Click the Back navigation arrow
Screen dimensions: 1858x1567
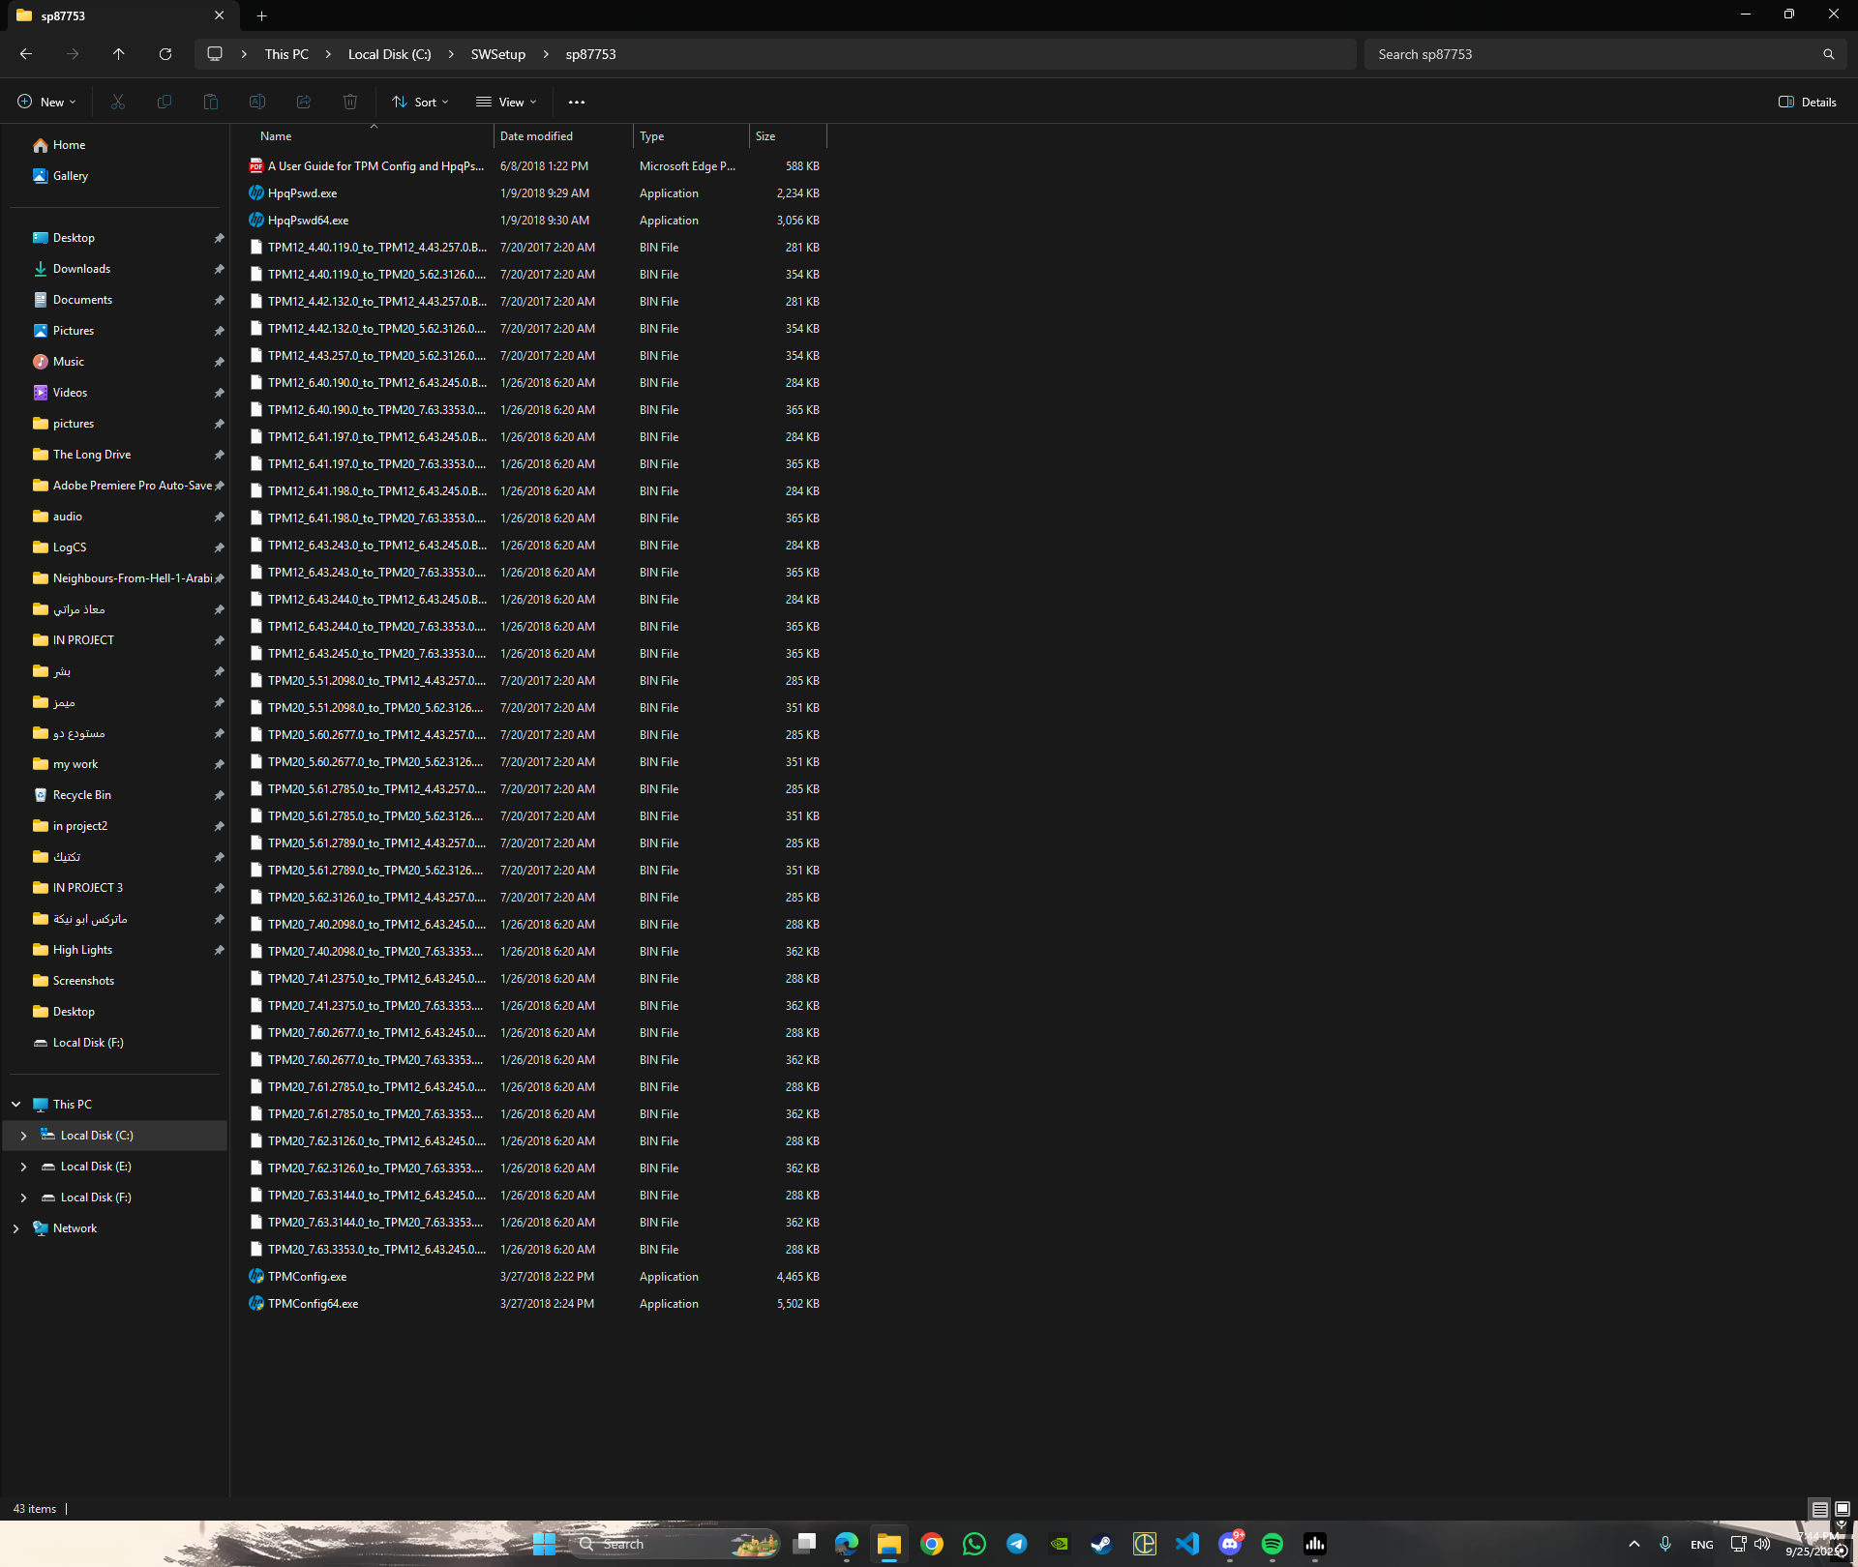click(x=26, y=54)
